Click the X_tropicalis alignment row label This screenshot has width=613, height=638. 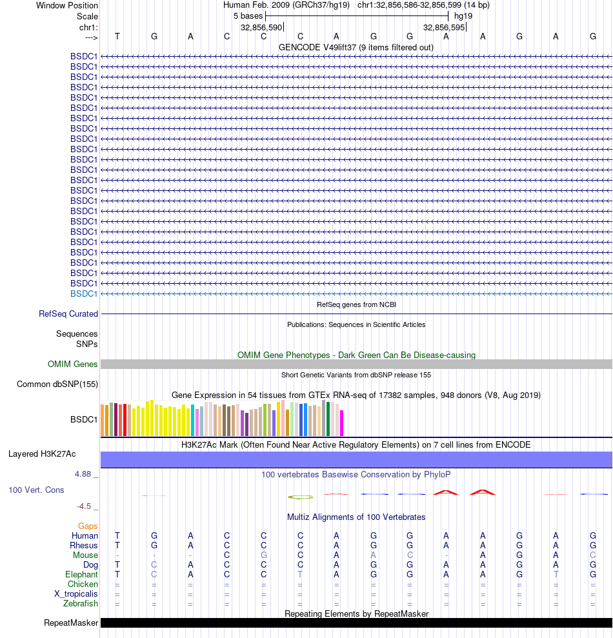coord(76,594)
